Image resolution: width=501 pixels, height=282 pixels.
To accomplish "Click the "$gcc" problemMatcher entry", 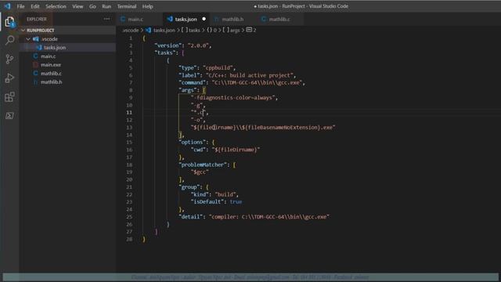I will pyautogui.click(x=200, y=172).
